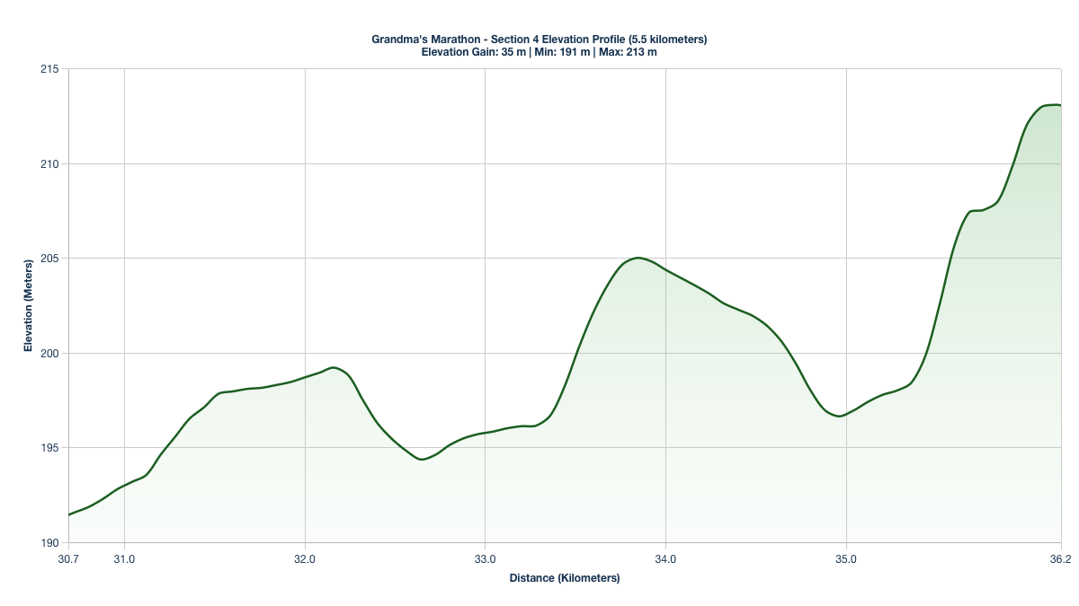Image resolution: width=1079 pixels, height=606 pixels.
Task: Select the '35.0' kilometer marker label
Action: pyautogui.click(x=845, y=558)
